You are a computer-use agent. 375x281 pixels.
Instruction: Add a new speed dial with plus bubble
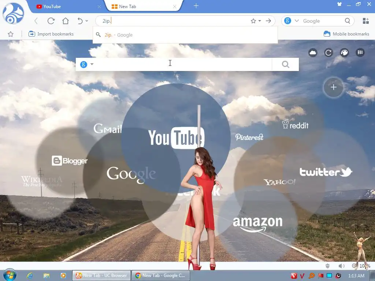click(333, 87)
